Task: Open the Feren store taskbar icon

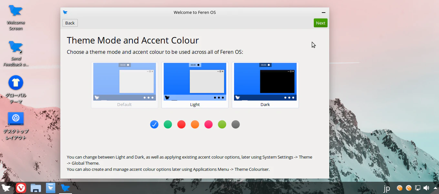Action: pos(51,188)
